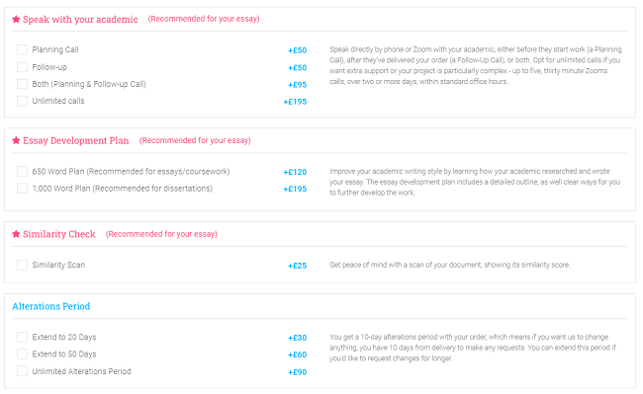643x394 pixels.
Task: Tick Extend to 50 Days checkbox
Action: (22, 354)
